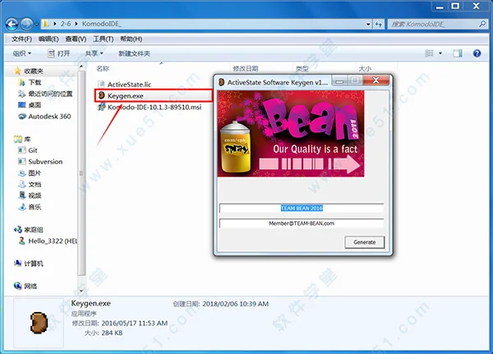Close the Explorer window
This screenshot has width=493, height=354.
point(476,6)
